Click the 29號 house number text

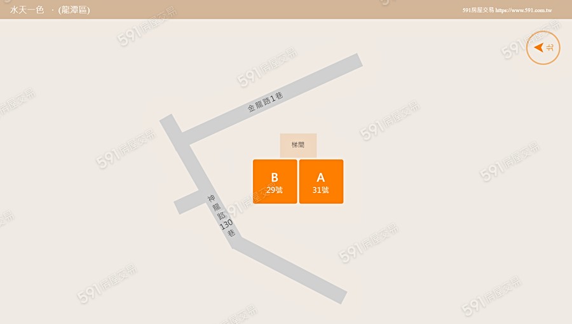pyautogui.click(x=275, y=190)
